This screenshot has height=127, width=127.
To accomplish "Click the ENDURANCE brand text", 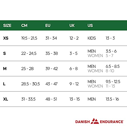I will [112, 122].
